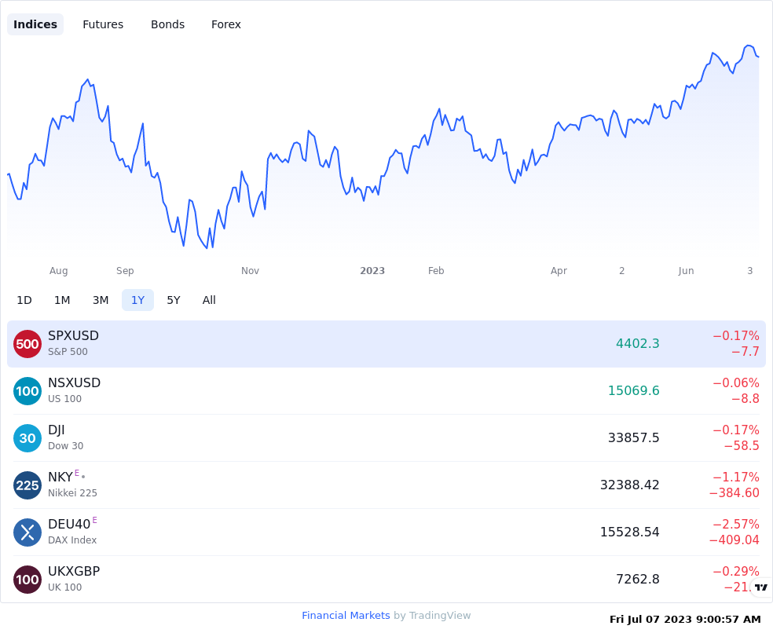Click the DJI price 33857.5

coord(633,437)
